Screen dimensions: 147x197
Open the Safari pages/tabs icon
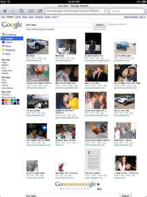pyautogui.click(x=22, y=11)
